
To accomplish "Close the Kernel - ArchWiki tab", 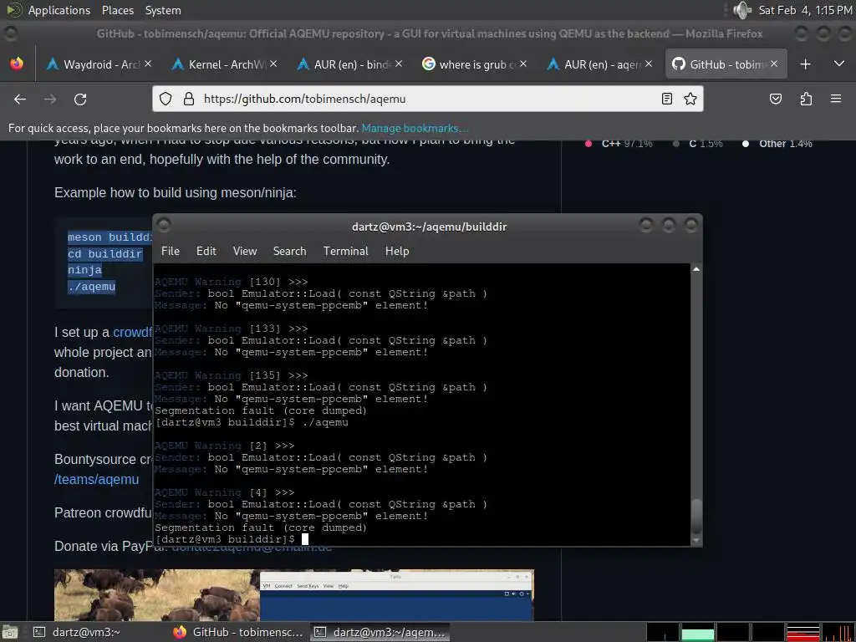I will 273,64.
